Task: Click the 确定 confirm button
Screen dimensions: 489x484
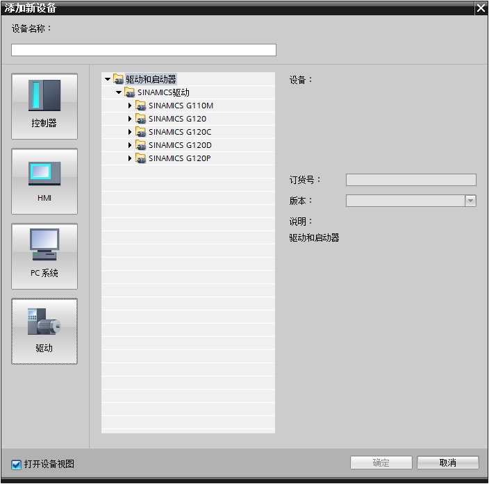Action: [x=381, y=462]
